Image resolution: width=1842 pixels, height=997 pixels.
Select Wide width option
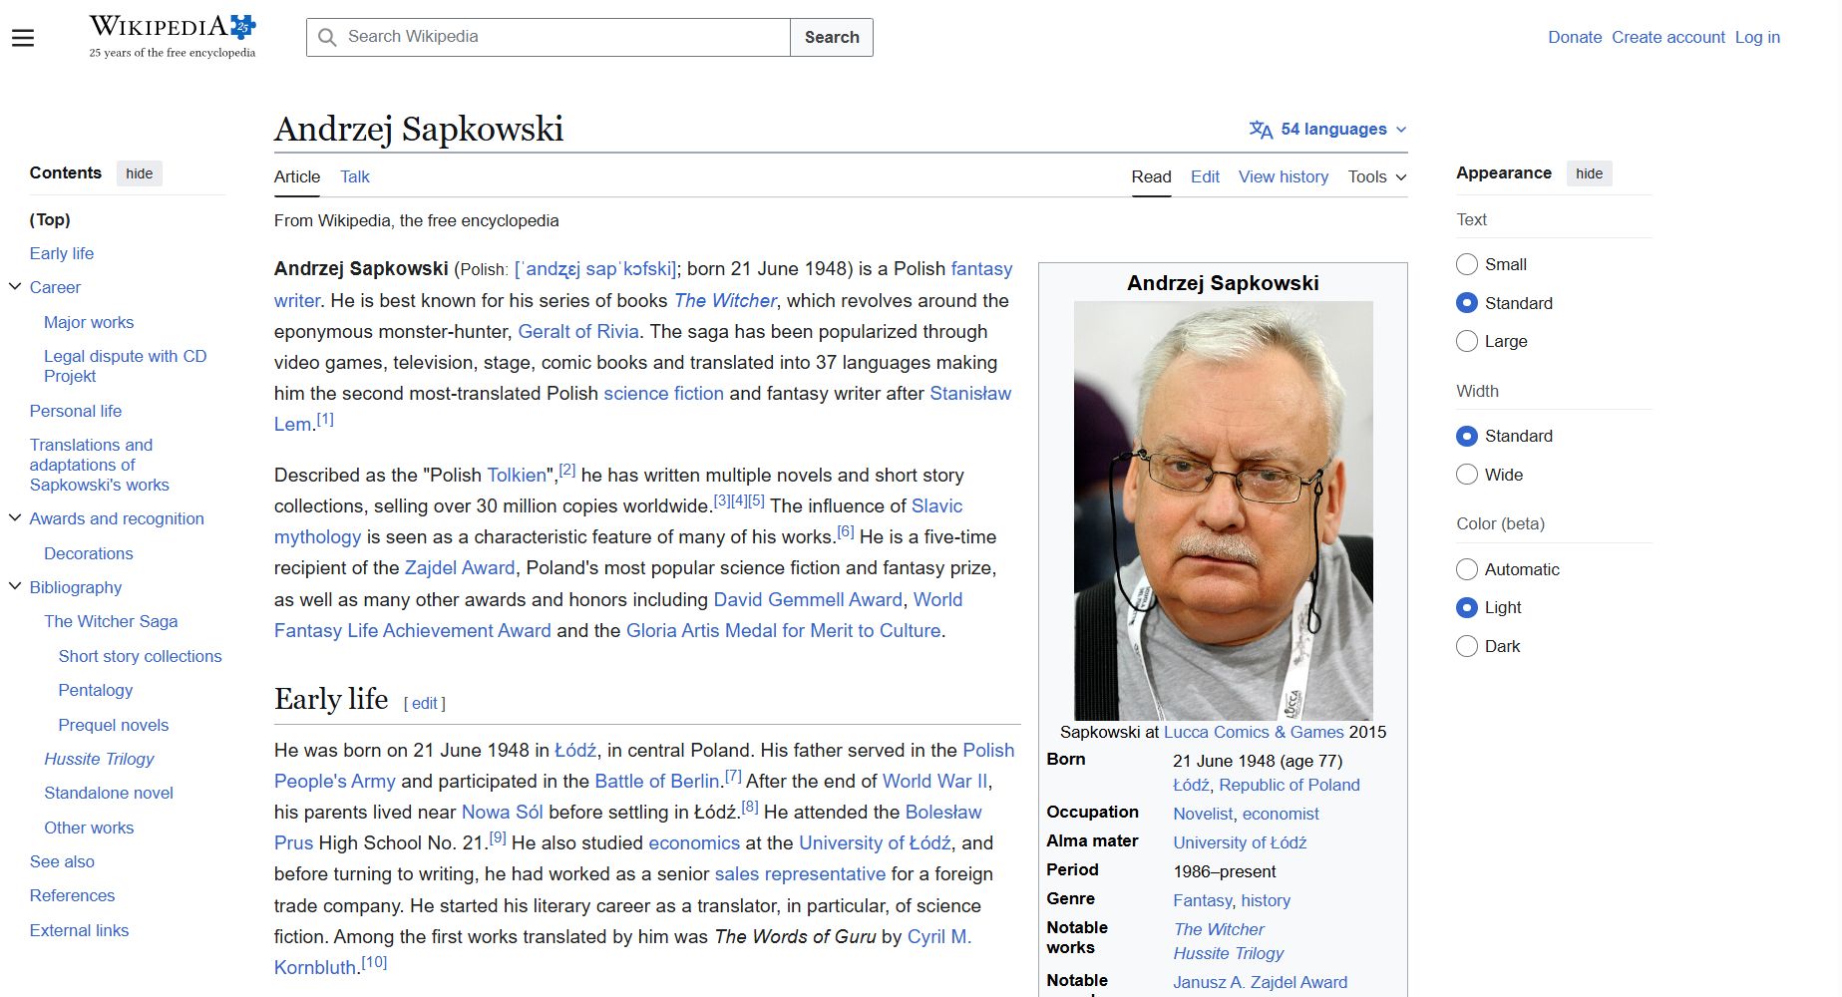coord(1467,475)
